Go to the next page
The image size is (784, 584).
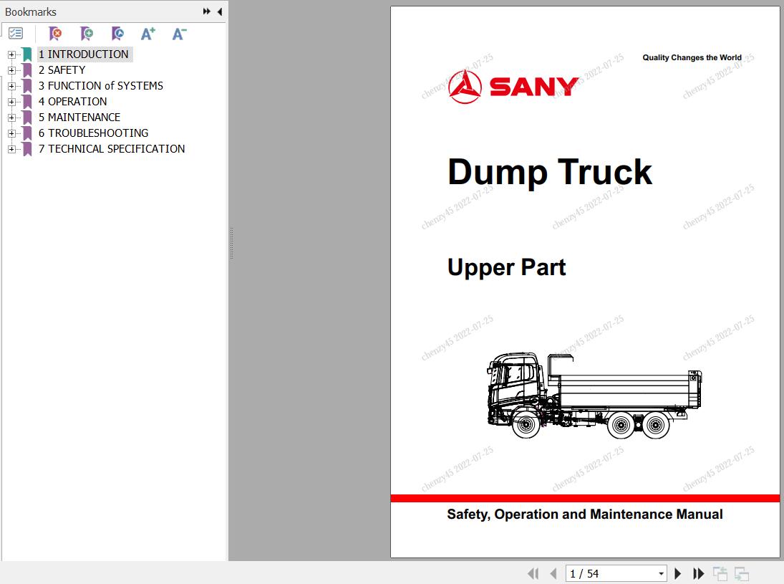tap(678, 573)
